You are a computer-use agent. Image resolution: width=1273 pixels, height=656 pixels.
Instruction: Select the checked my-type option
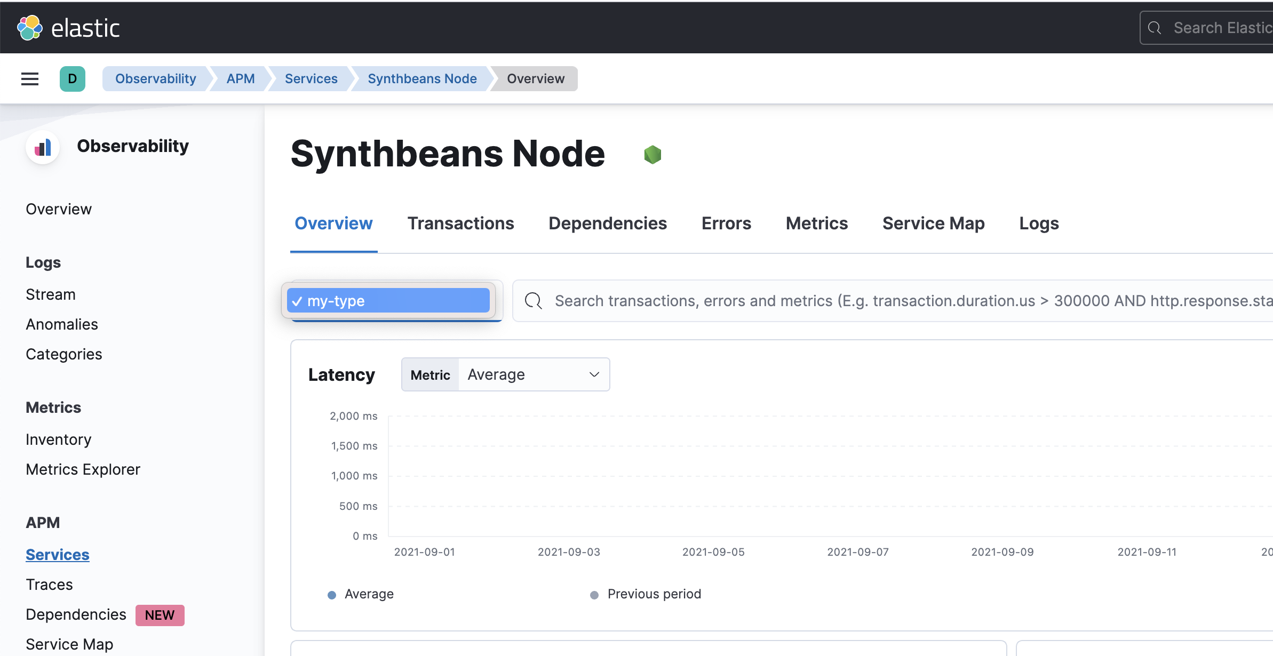388,301
